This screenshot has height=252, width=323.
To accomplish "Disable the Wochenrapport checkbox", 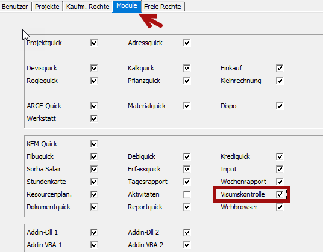I will pos(280,182).
